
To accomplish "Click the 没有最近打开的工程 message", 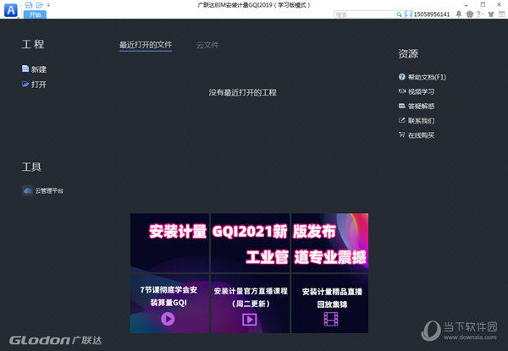I will tap(243, 92).
